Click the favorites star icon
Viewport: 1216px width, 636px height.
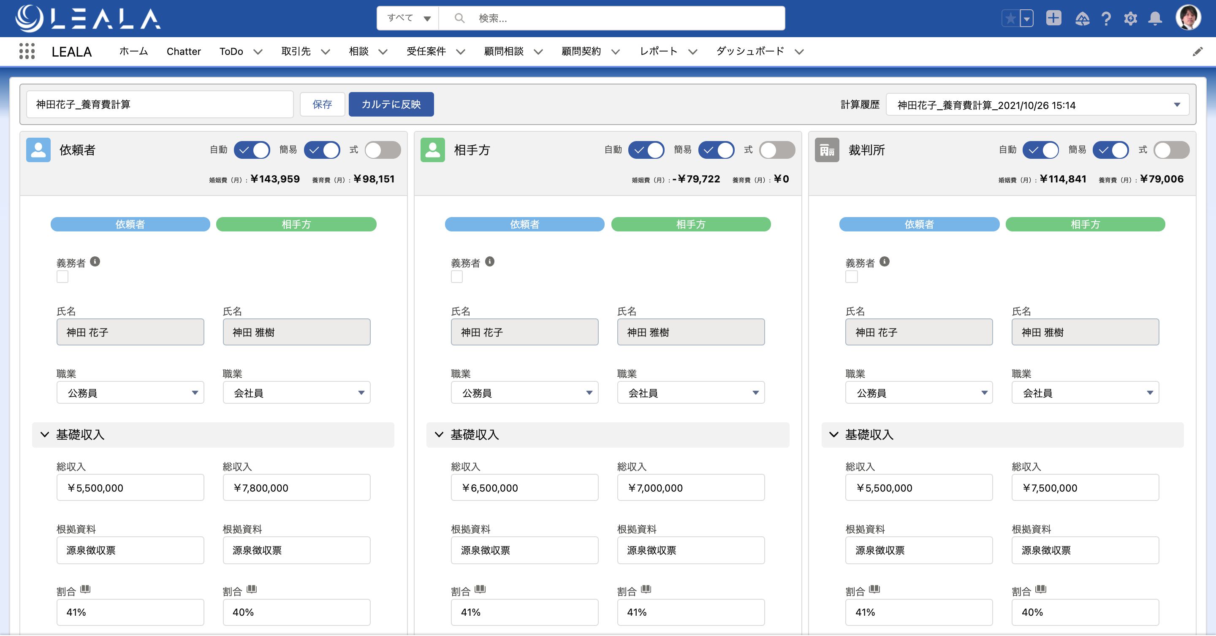1010,19
